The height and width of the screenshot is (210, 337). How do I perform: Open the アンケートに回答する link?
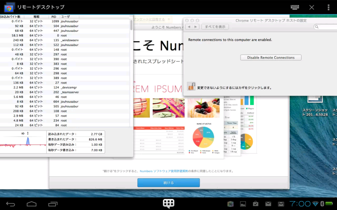coord(149,19)
